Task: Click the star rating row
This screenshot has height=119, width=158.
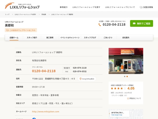Action: click(x=118, y=88)
